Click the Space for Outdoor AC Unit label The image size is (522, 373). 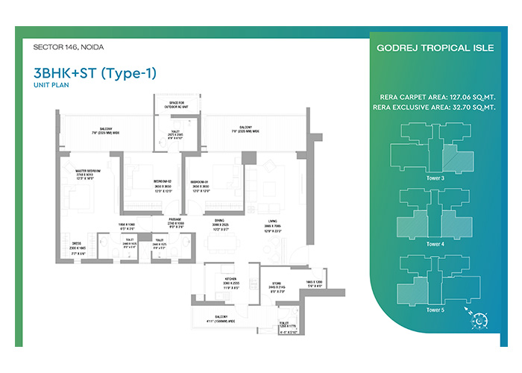coord(175,102)
